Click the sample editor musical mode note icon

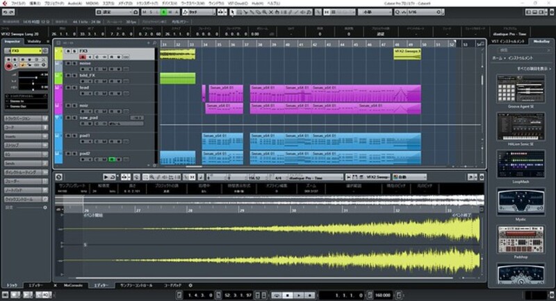pos(201,177)
